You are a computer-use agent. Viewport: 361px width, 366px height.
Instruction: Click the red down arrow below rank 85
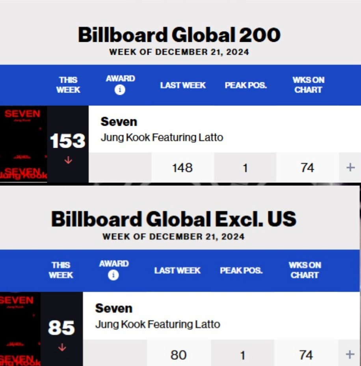[x=62, y=347]
